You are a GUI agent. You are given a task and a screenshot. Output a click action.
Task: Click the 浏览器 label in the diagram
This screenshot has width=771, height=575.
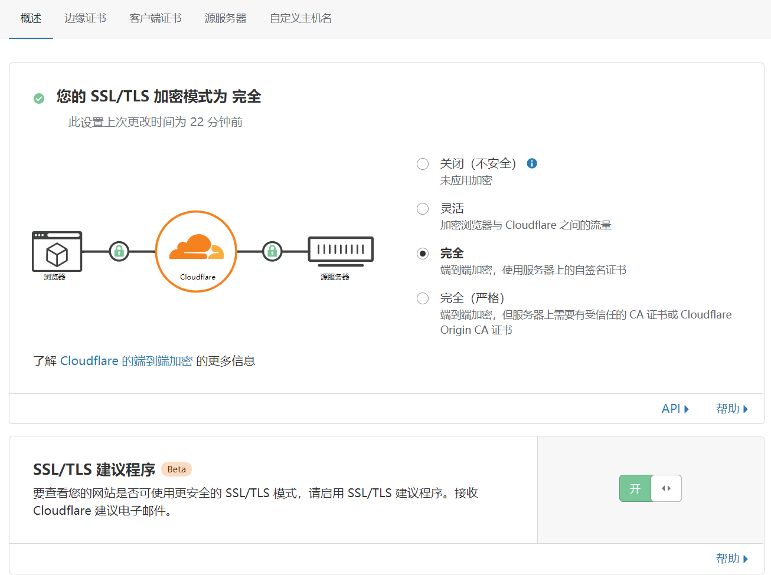coord(54,277)
